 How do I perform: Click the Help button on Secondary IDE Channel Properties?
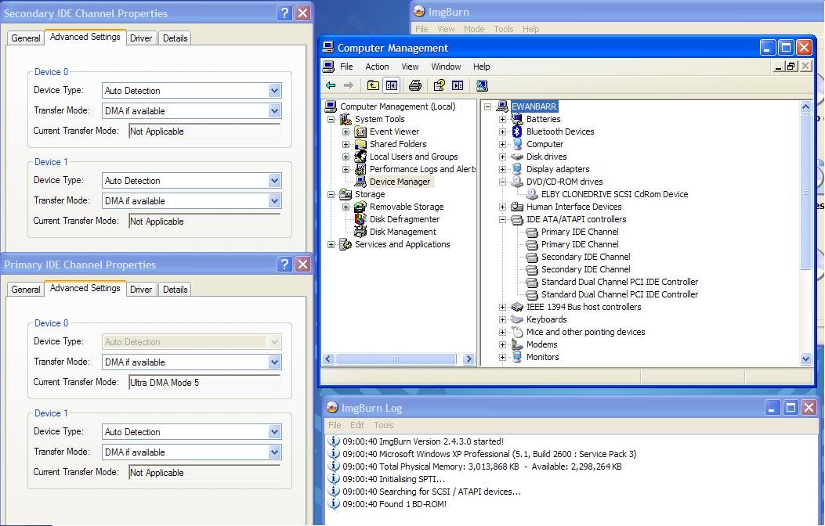284,13
